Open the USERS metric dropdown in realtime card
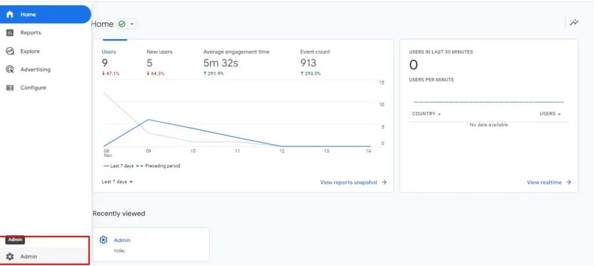This screenshot has height=266, width=594. pos(550,114)
